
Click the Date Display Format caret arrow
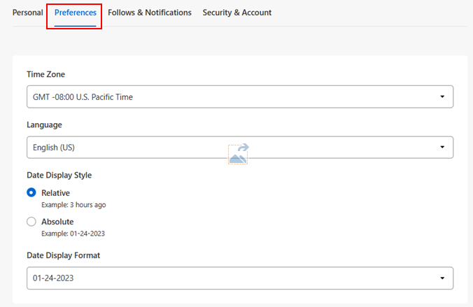click(x=442, y=278)
